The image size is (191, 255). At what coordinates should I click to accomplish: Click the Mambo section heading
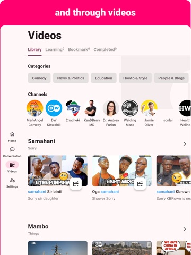click(38, 226)
